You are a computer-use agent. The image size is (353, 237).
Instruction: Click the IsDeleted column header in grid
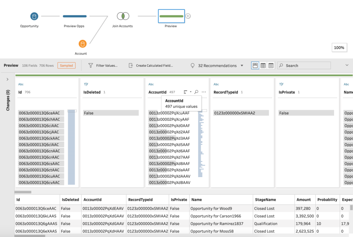coord(71,200)
